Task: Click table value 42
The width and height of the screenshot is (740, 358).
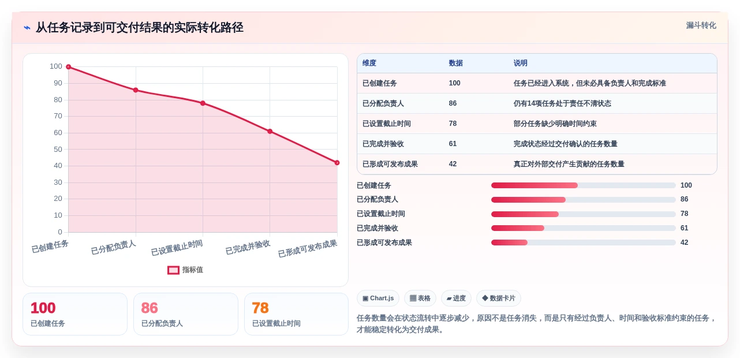Action: point(453,164)
